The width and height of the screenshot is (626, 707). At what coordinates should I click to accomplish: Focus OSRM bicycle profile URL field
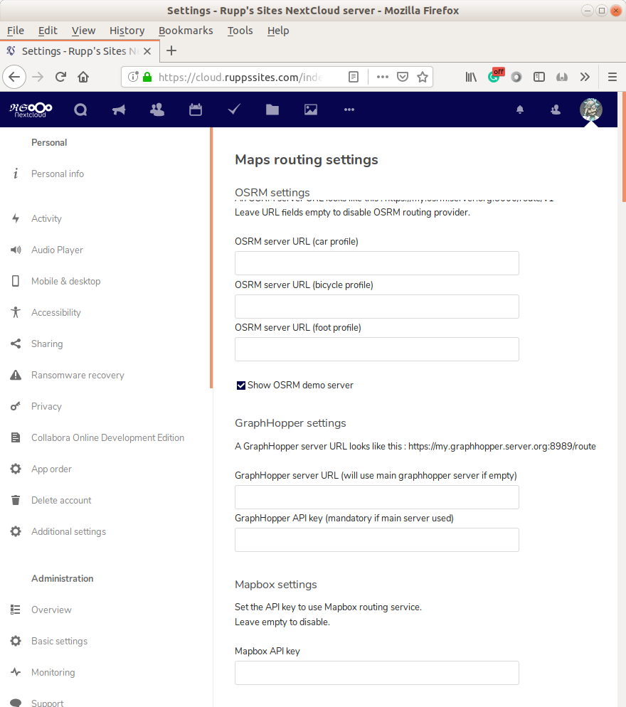coord(376,307)
